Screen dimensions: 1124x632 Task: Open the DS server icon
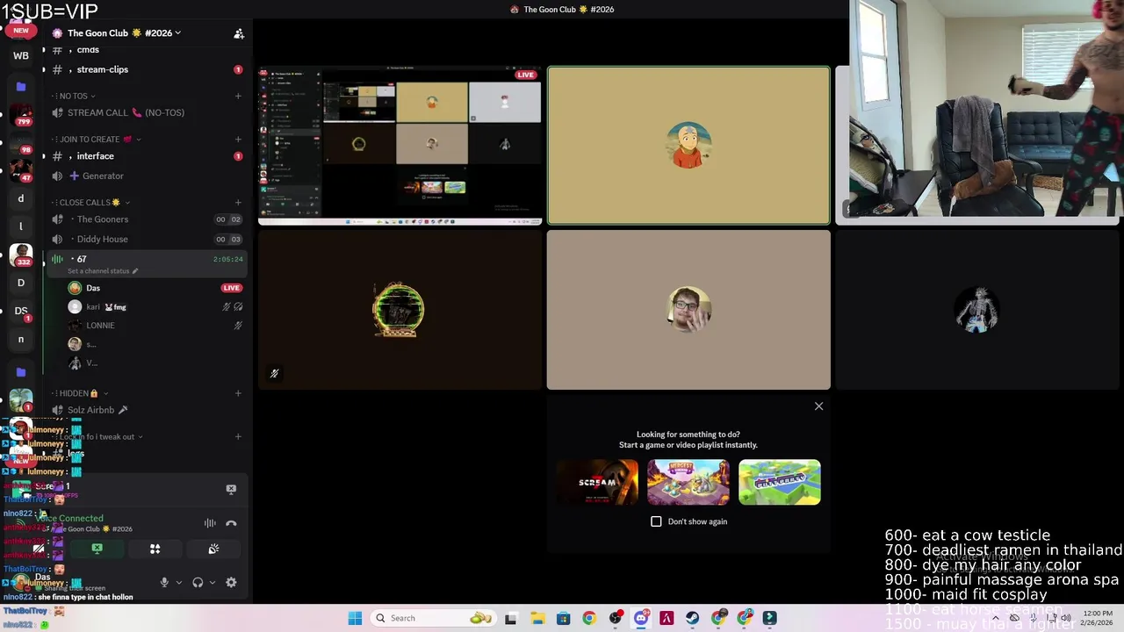click(21, 311)
